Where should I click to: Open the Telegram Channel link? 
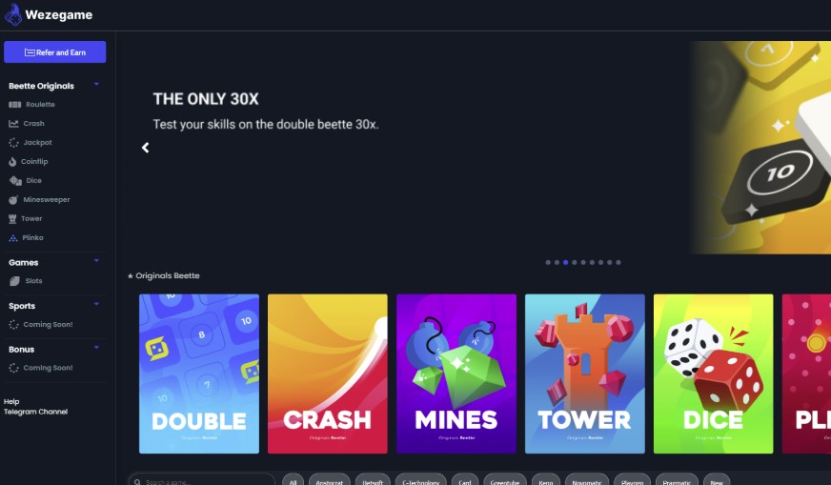pyautogui.click(x=35, y=412)
